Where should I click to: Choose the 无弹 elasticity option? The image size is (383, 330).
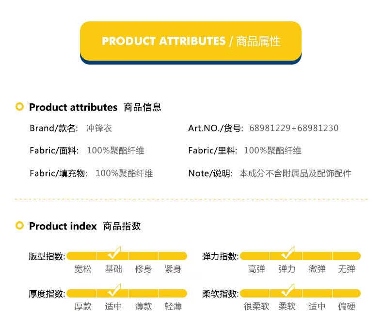click(347, 269)
